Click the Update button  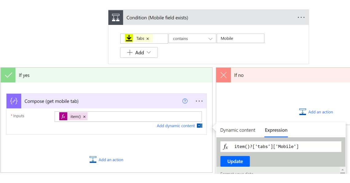(x=235, y=161)
